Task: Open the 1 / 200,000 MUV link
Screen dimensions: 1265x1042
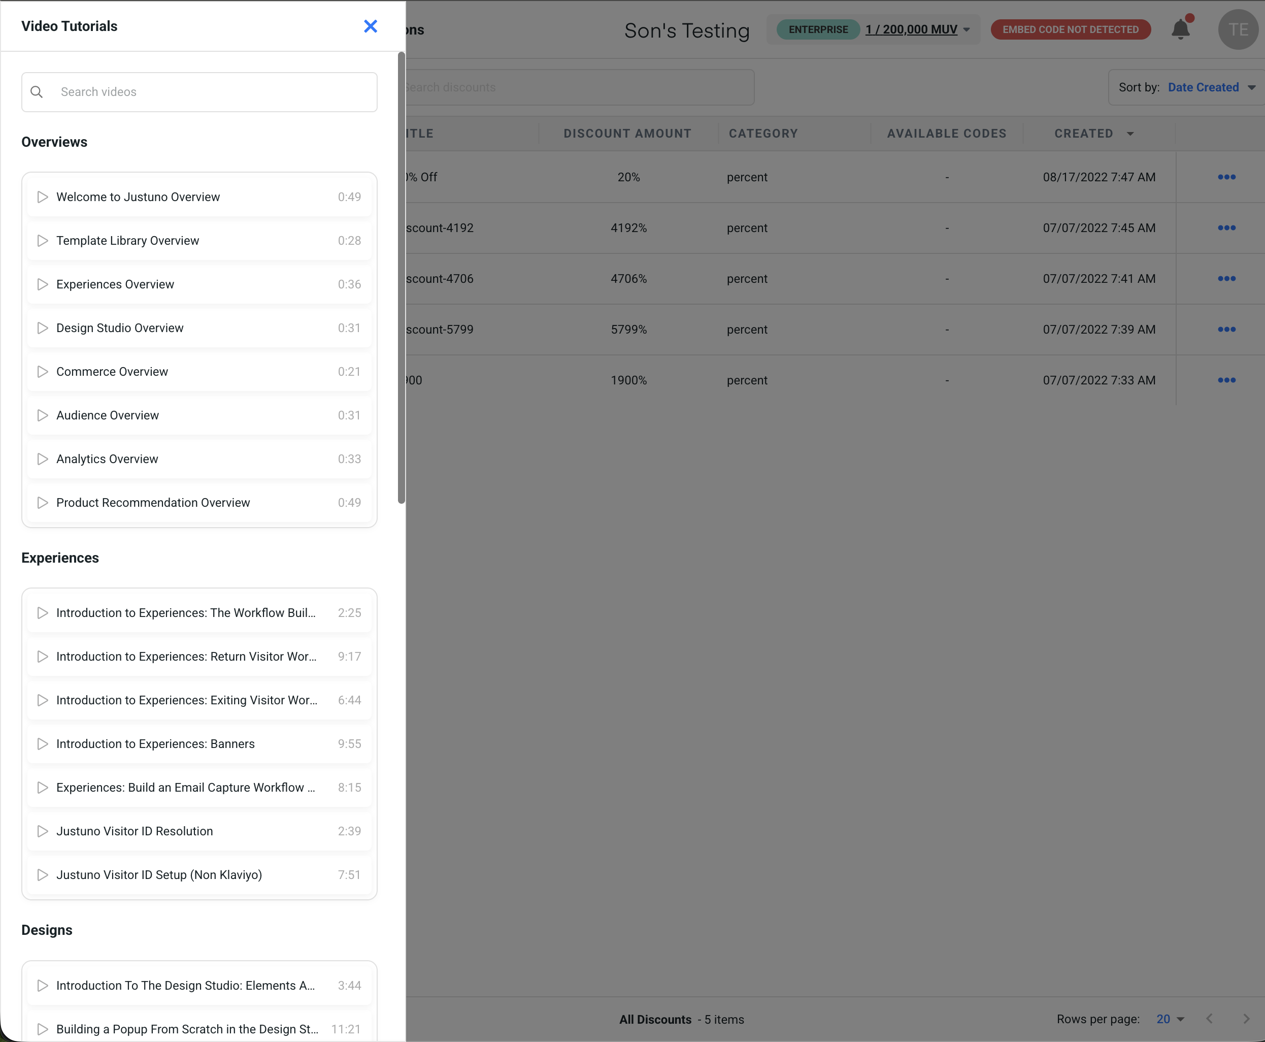Action: [911, 29]
